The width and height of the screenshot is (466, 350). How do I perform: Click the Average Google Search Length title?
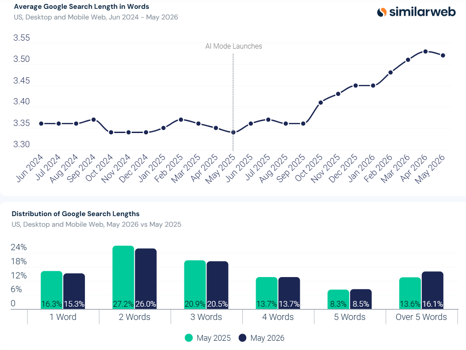pyautogui.click(x=82, y=7)
